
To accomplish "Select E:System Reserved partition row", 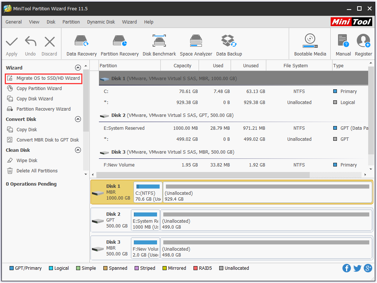I will (x=233, y=128).
